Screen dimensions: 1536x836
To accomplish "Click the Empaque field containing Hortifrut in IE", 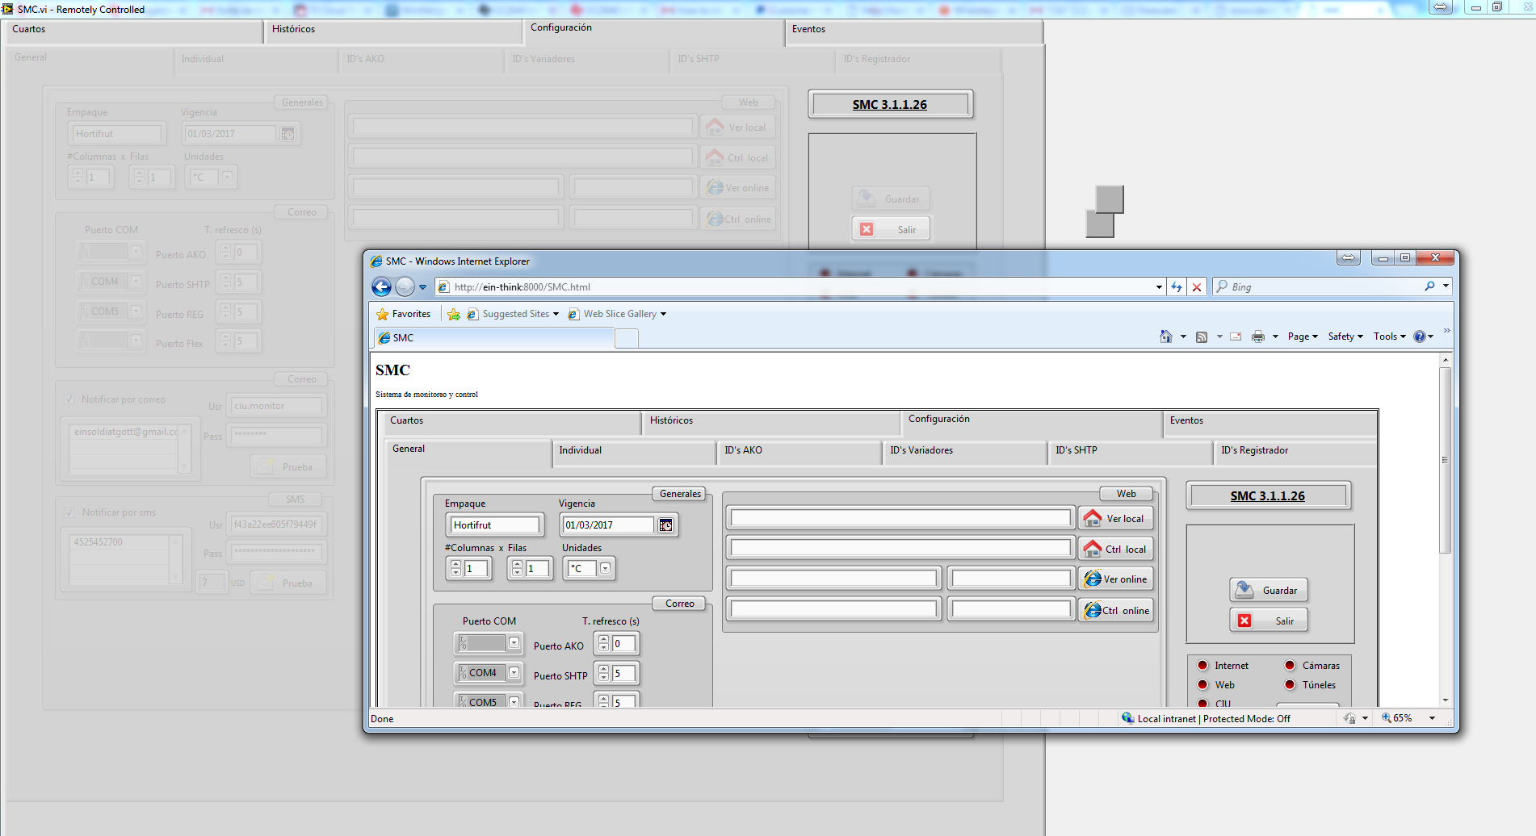I will [493, 525].
